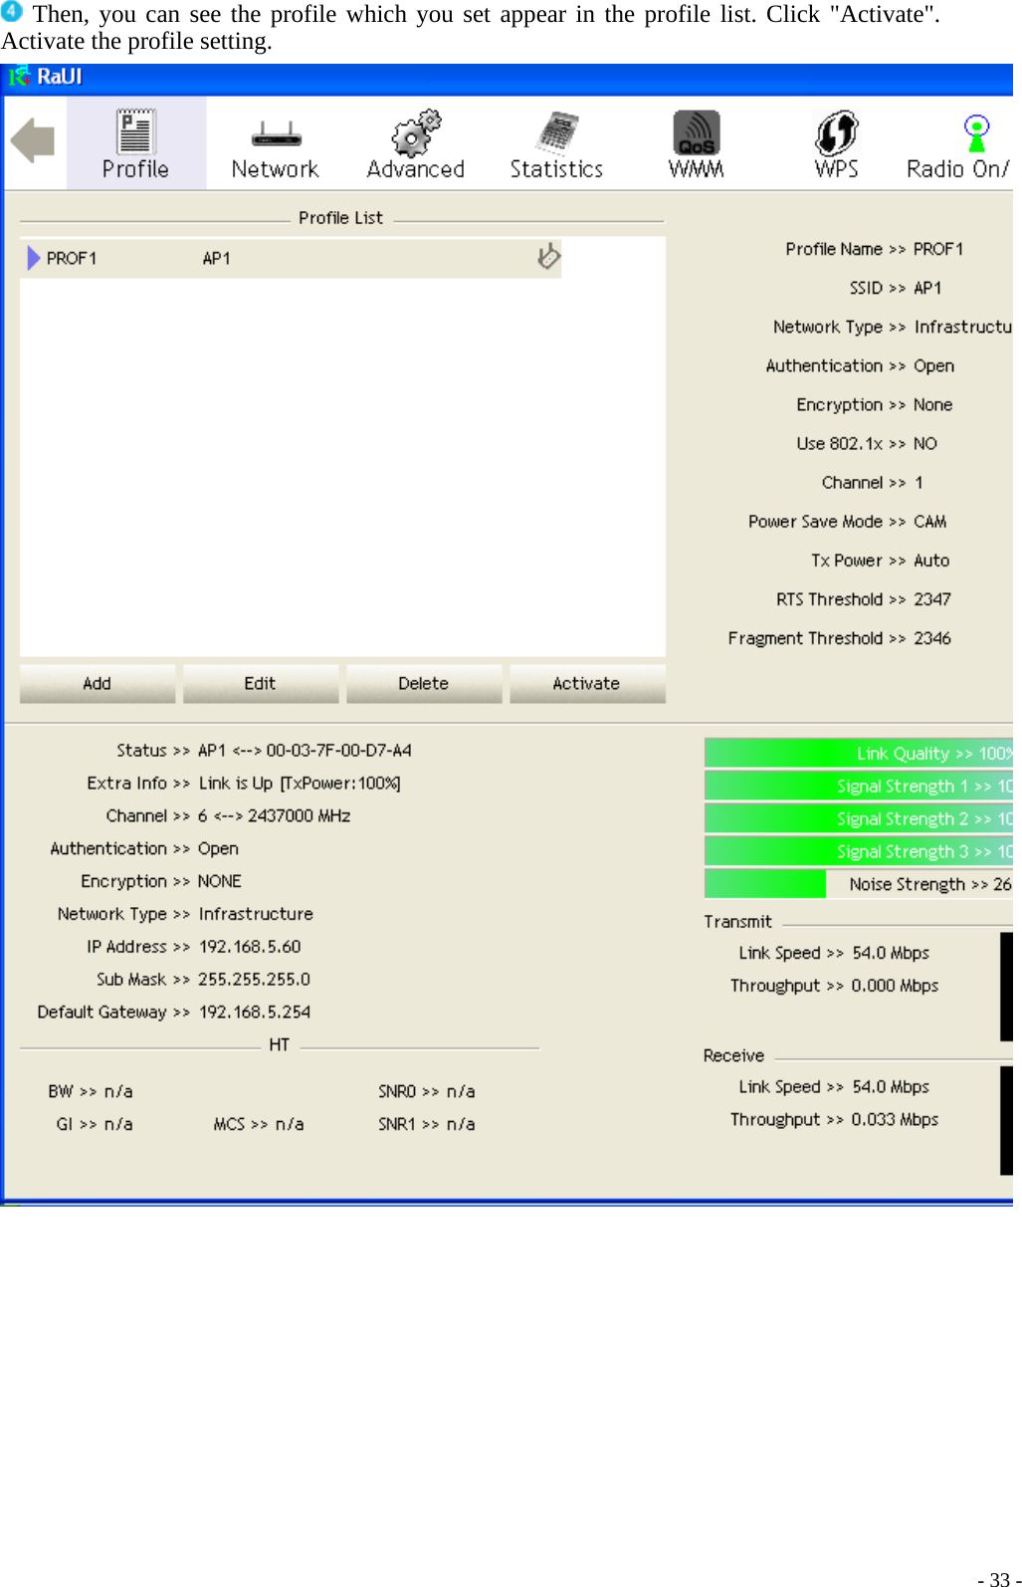Open the WMM QoS icon

pos(697,133)
